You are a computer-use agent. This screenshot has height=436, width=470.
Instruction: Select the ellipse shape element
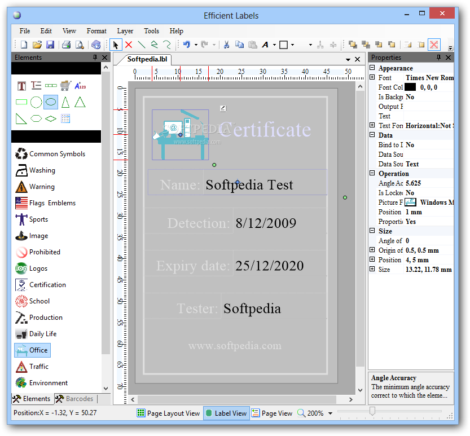pyautogui.click(x=51, y=102)
